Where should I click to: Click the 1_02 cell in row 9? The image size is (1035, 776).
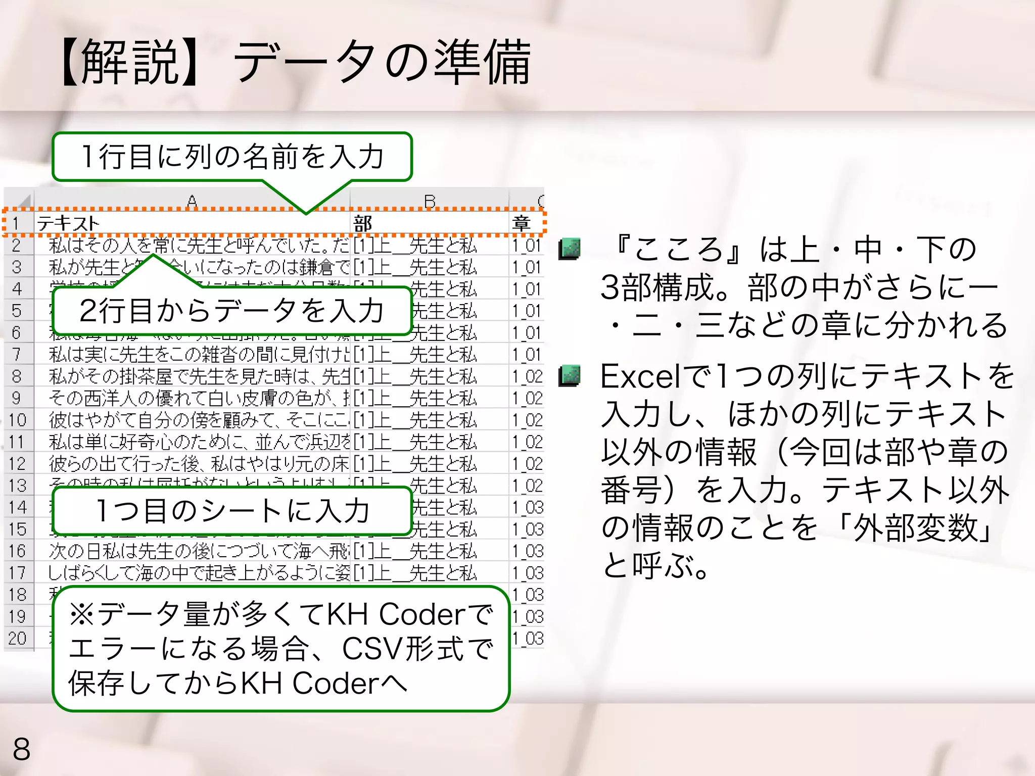(527, 398)
